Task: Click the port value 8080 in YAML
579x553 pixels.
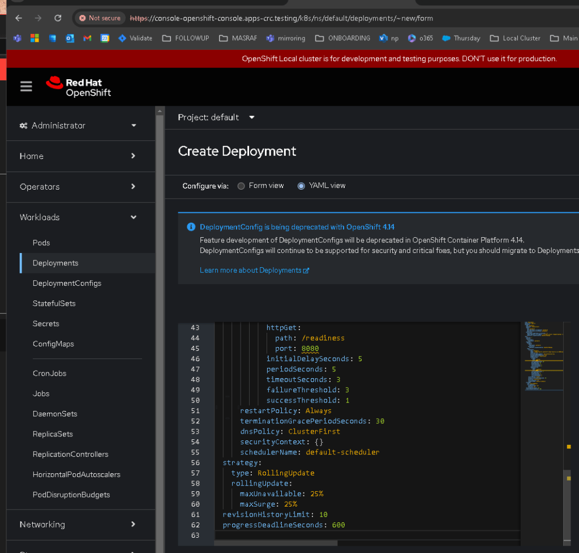Action: [x=310, y=348]
